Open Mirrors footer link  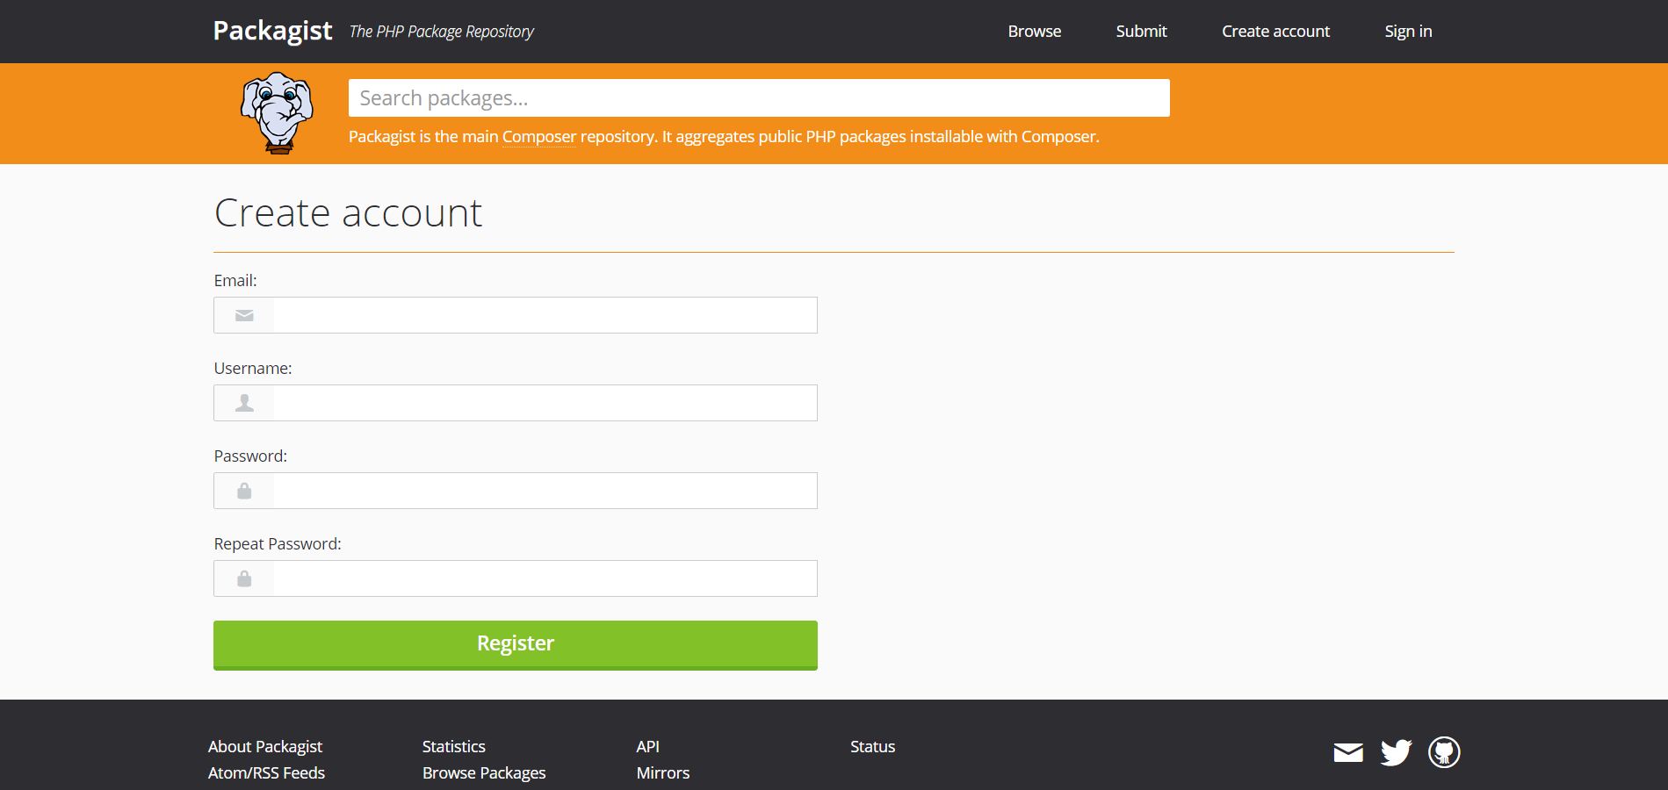pos(663,772)
